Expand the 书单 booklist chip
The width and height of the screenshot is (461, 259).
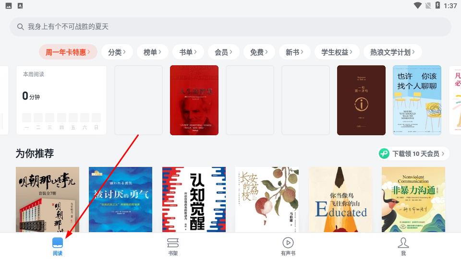188,52
